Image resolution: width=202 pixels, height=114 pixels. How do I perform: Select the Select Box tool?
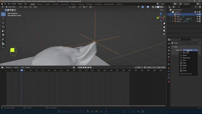coord(3,14)
